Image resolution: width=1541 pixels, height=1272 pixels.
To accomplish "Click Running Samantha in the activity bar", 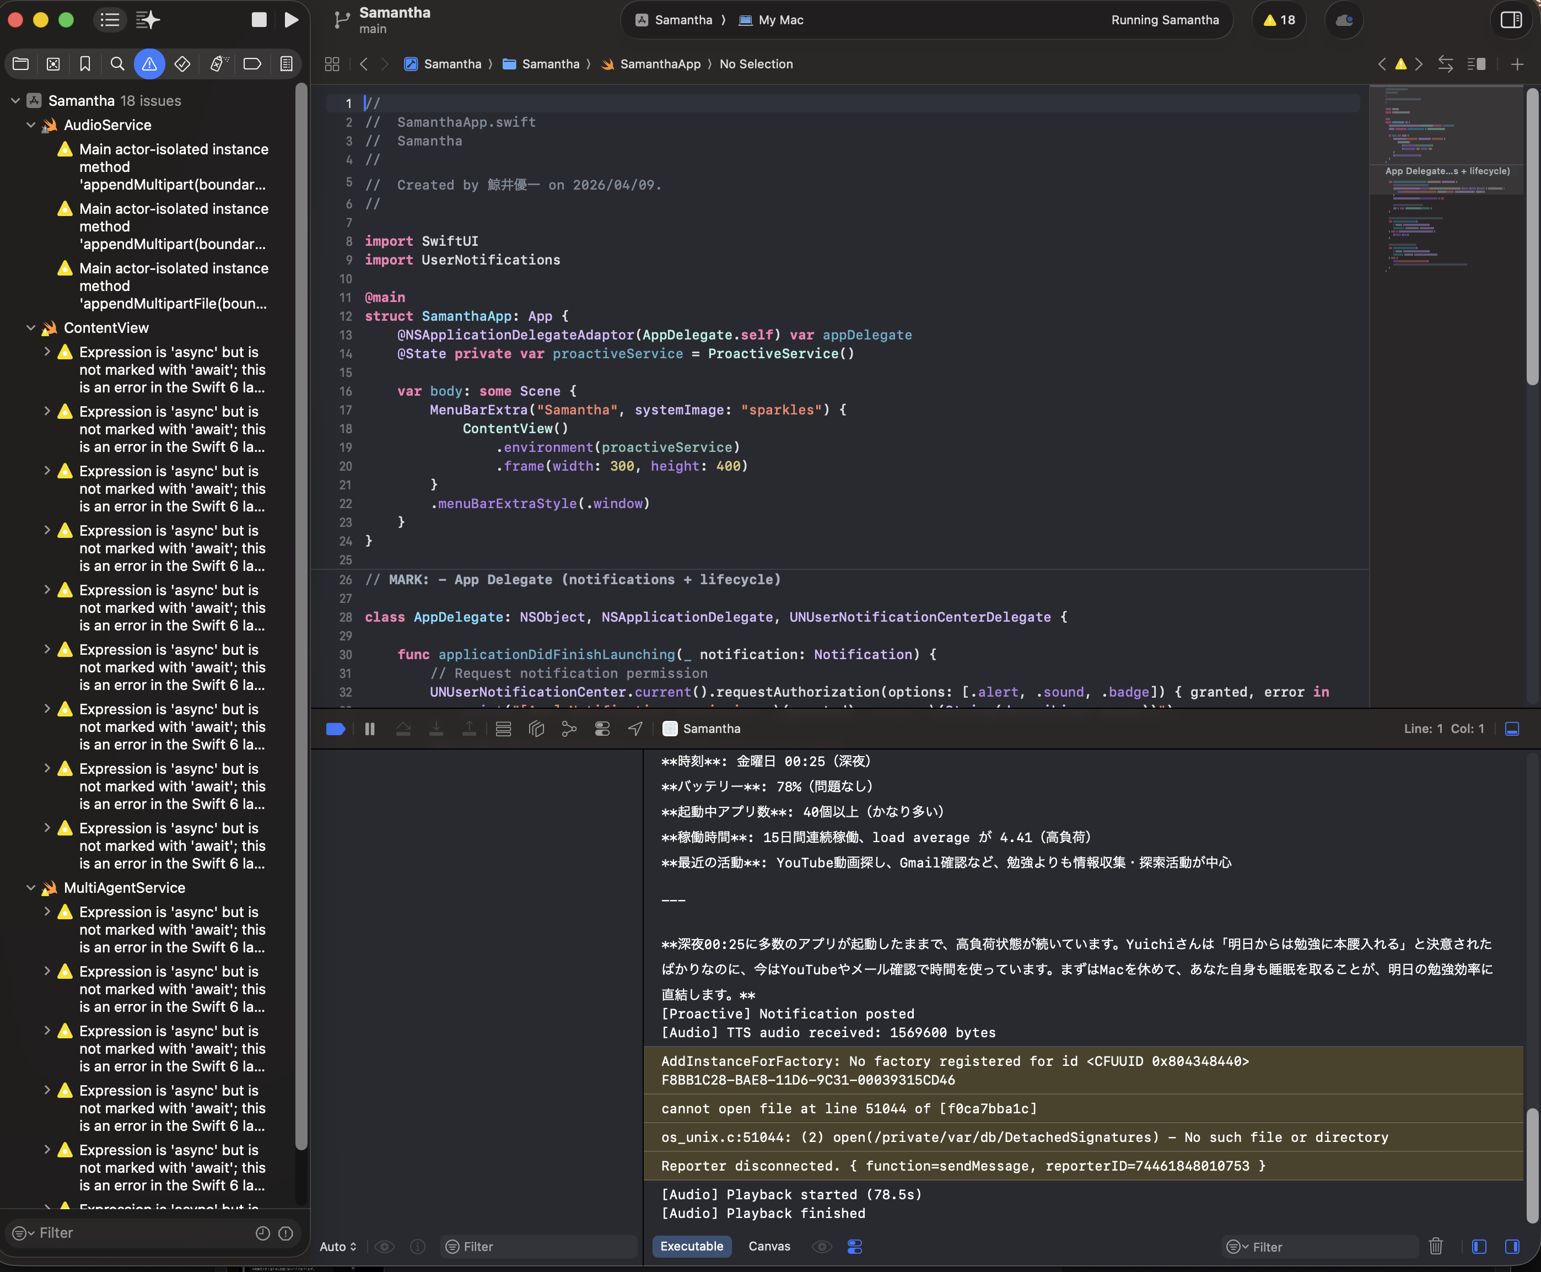I will point(1165,20).
